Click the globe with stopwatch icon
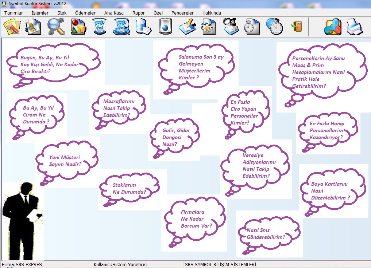The width and height of the screenshot is (371, 268). [274, 27]
